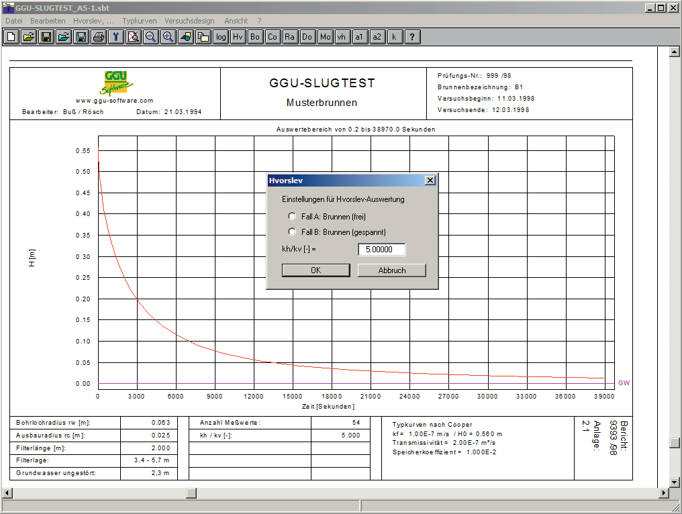The width and height of the screenshot is (682, 514).
Task: Click the Bohrlochradius value 0.063
Action: [161, 422]
